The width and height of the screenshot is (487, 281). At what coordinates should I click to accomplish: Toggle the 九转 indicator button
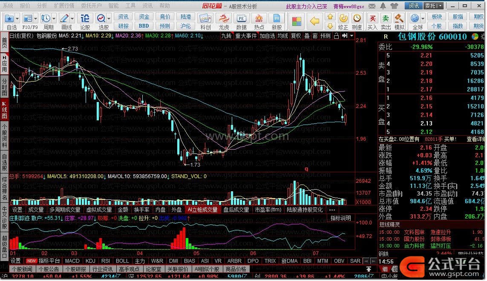[x=226, y=36]
